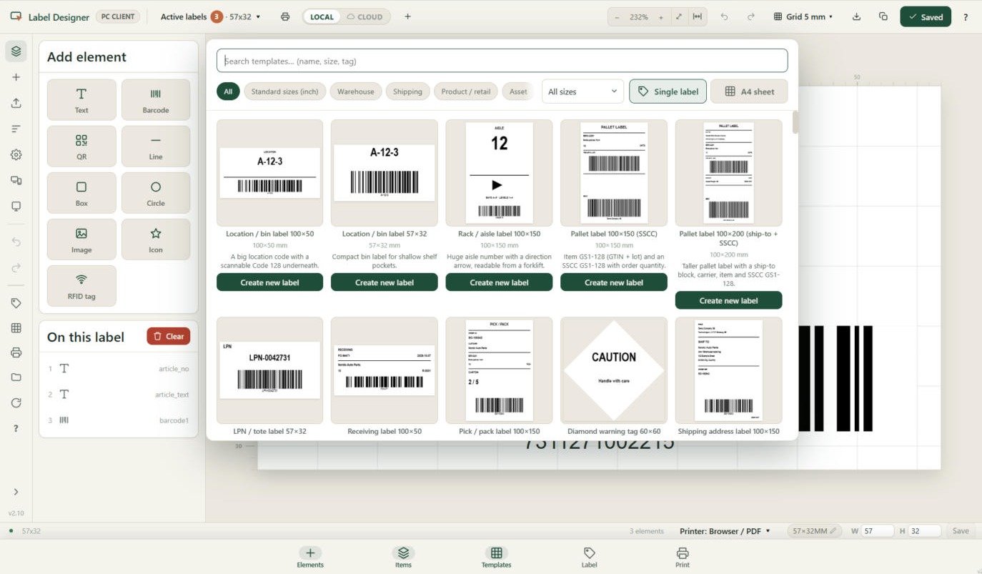Open the Label bottom tab
The height and width of the screenshot is (574, 982).
(x=589, y=558)
